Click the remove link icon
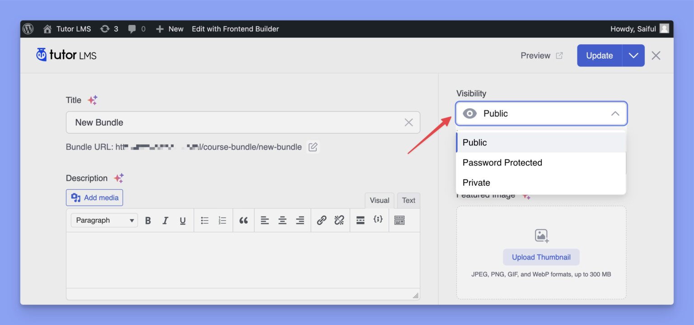 339,221
